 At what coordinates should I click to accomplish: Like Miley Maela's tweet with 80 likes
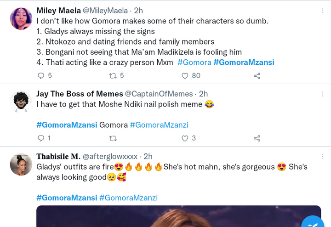185,75
